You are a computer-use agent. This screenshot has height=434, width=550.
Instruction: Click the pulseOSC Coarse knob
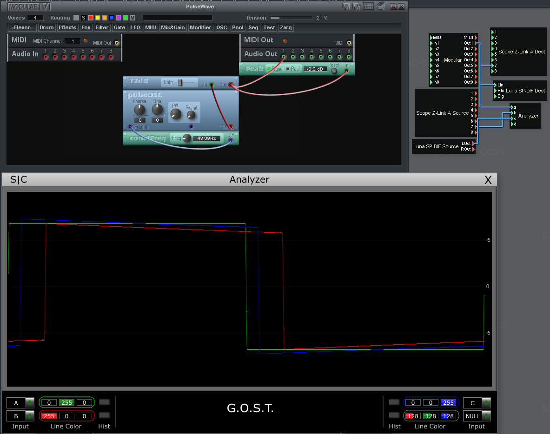click(x=139, y=110)
